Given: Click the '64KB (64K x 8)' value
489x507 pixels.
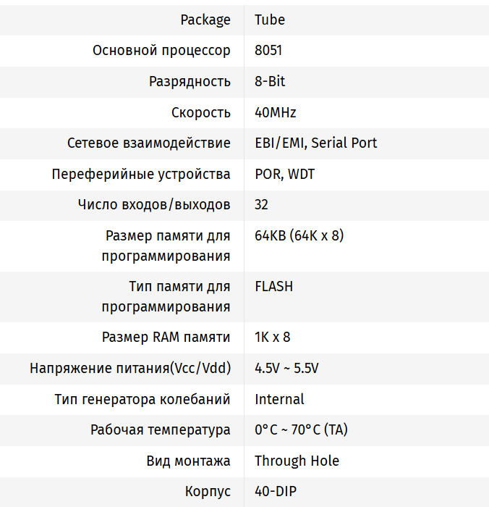Looking at the screenshot, I should tap(299, 235).
